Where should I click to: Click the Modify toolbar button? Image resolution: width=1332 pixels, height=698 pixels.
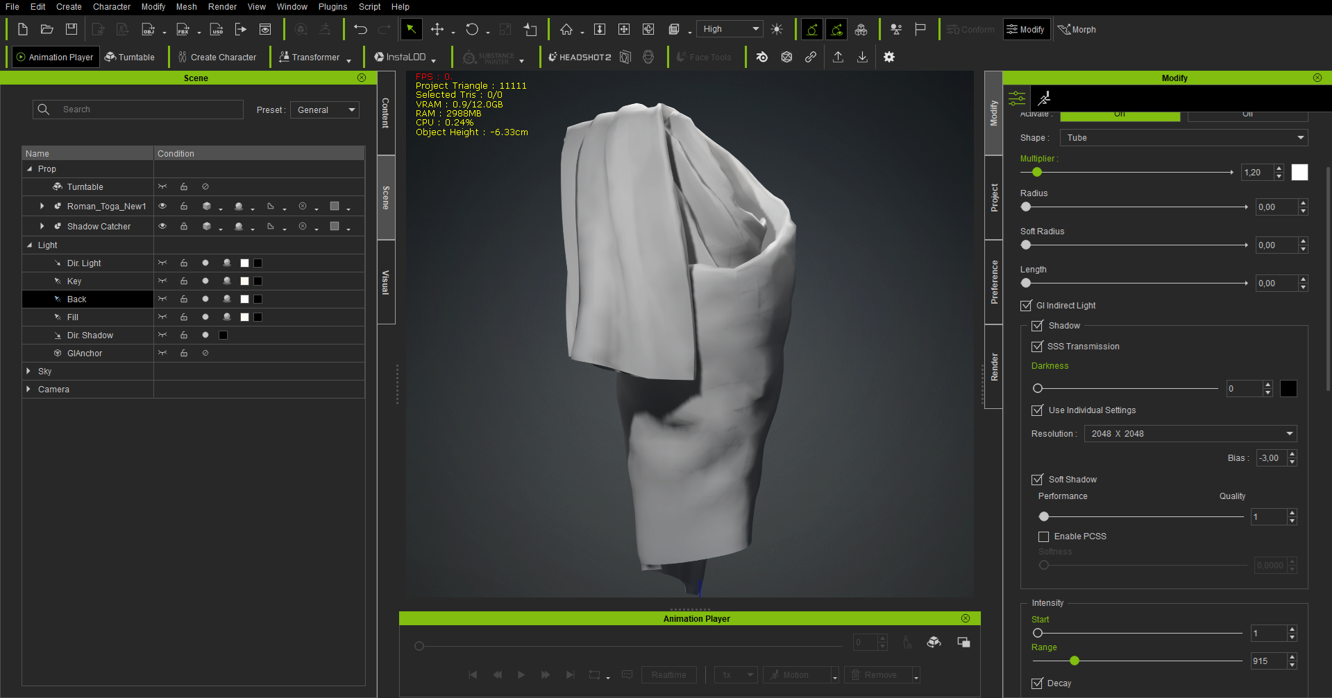[x=1026, y=30]
